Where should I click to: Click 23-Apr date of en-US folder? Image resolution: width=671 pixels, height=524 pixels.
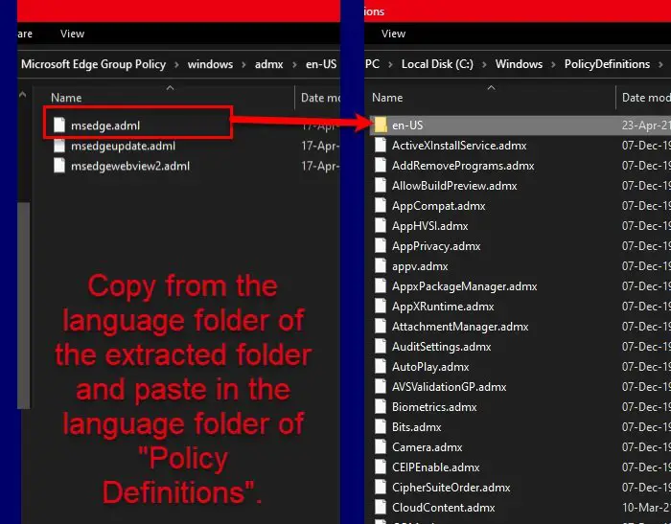coord(646,125)
